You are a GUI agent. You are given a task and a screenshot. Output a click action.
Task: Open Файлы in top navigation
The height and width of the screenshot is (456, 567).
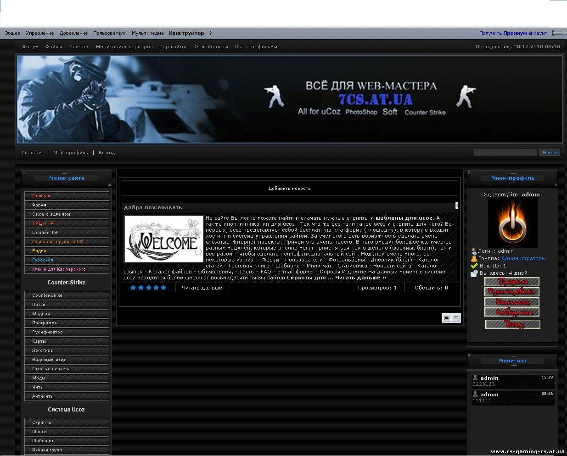pyautogui.click(x=54, y=47)
